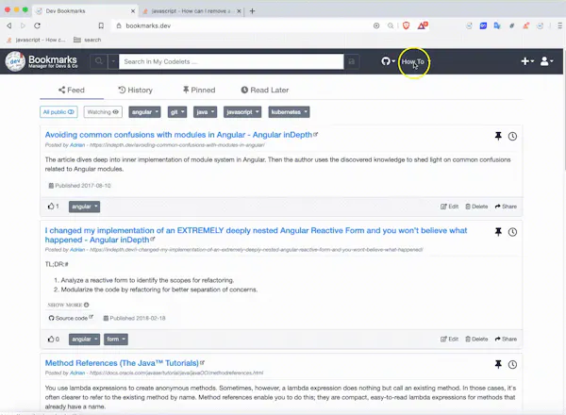Click the Brave rewards triangle icon
The width and height of the screenshot is (566, 415).
[x=423, y=25]
